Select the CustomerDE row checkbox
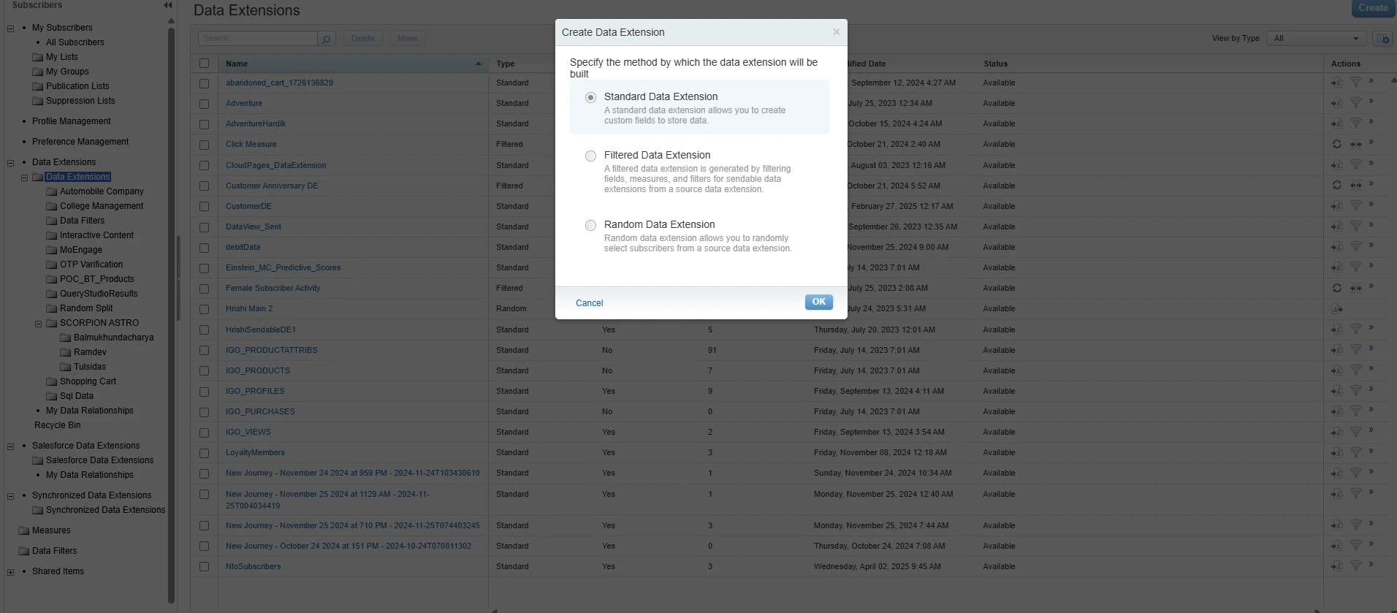This screenshot has width=1397, height=613. pos(204,207)
